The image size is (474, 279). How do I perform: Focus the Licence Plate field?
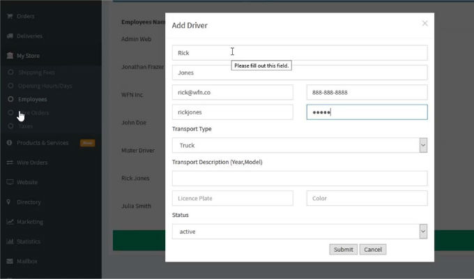(x=232, y=198)
